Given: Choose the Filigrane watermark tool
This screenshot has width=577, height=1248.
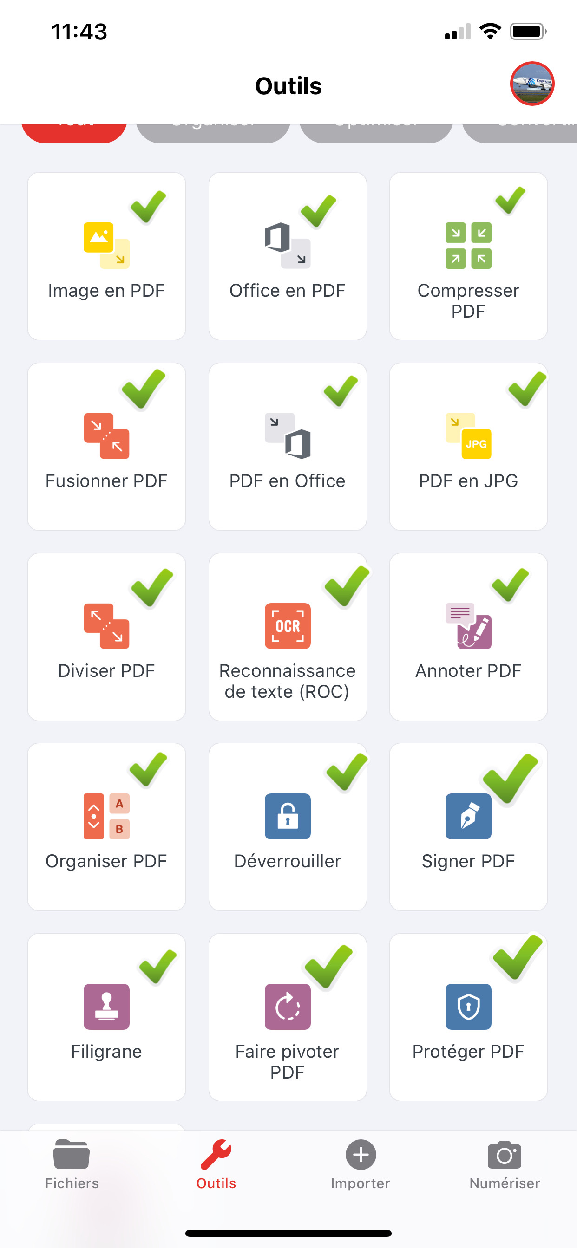Looking at the screenshot, I should (x=106, y=1017).
